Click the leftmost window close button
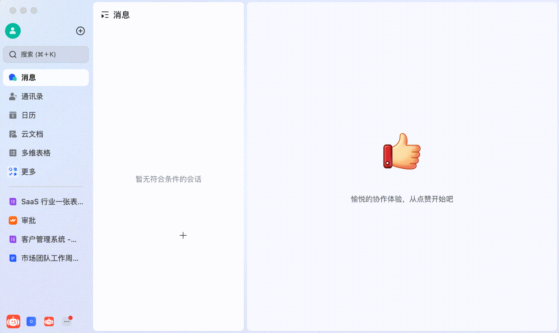This screenshot has width=559, height=333. 13,10
